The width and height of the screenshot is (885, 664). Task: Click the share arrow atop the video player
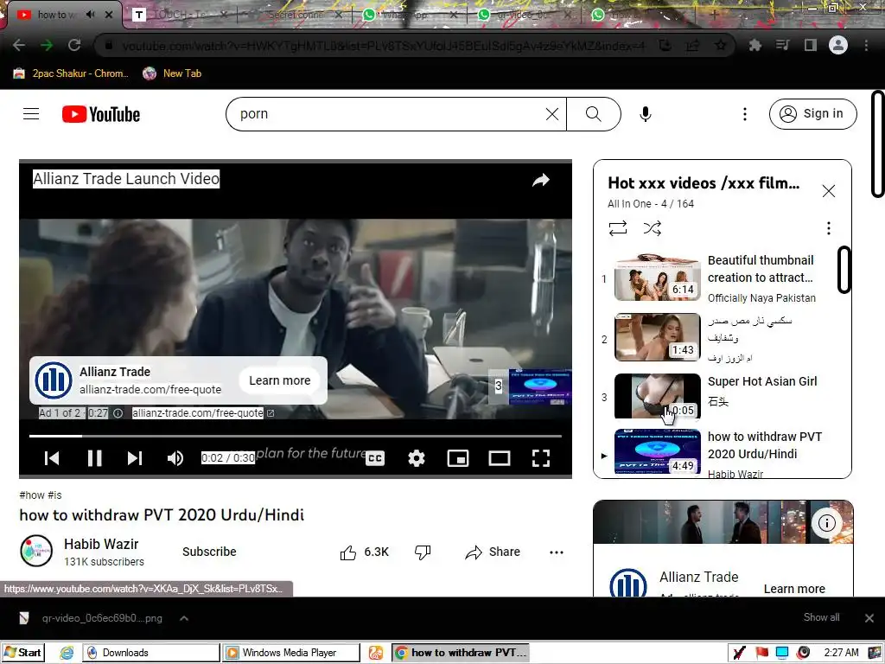[x=541, y=180]
